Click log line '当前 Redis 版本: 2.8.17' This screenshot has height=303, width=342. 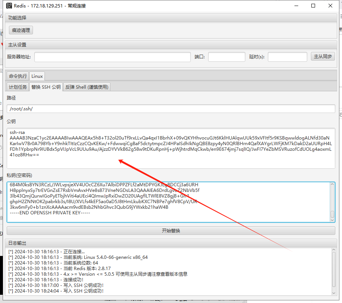59,269
